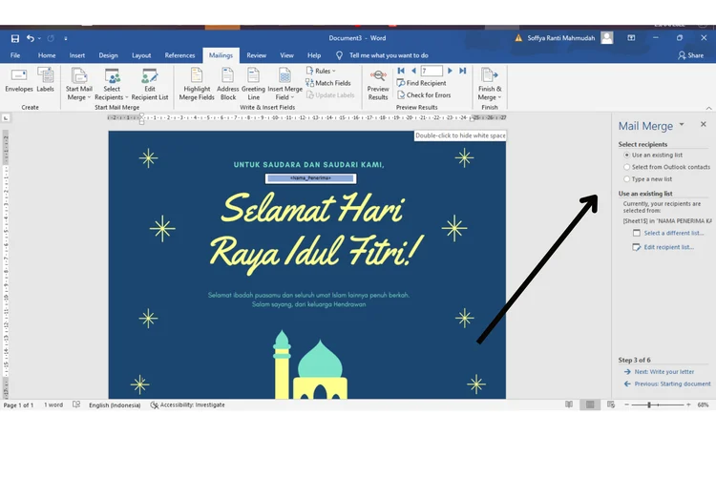Click the Insert Merge Field icon
Screen dimensions: 716x477
[284, 75]
